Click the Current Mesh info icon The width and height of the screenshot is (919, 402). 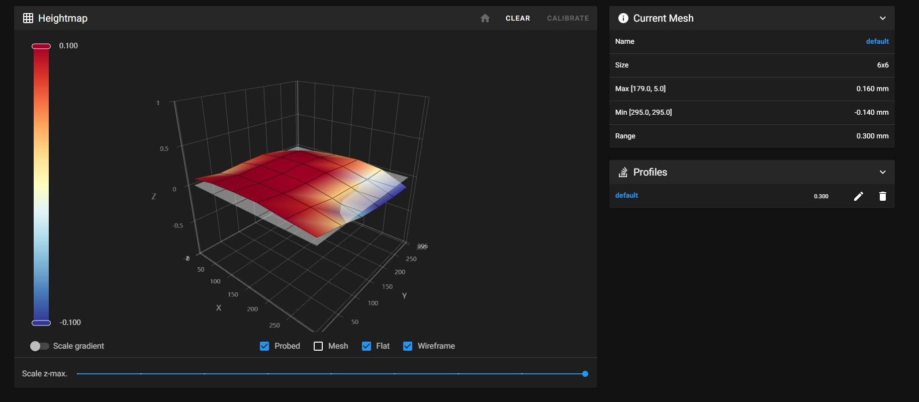pos(623,18)
